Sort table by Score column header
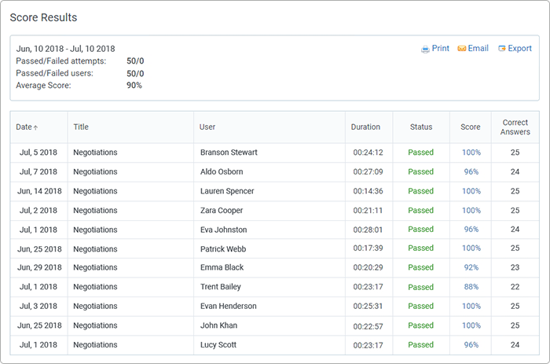This screenshot has width=550, height=364. [471, 127]
